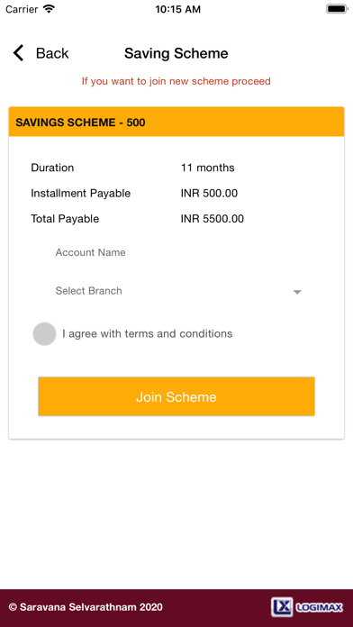Click the Saving Scheme page title

pos(176,53)
